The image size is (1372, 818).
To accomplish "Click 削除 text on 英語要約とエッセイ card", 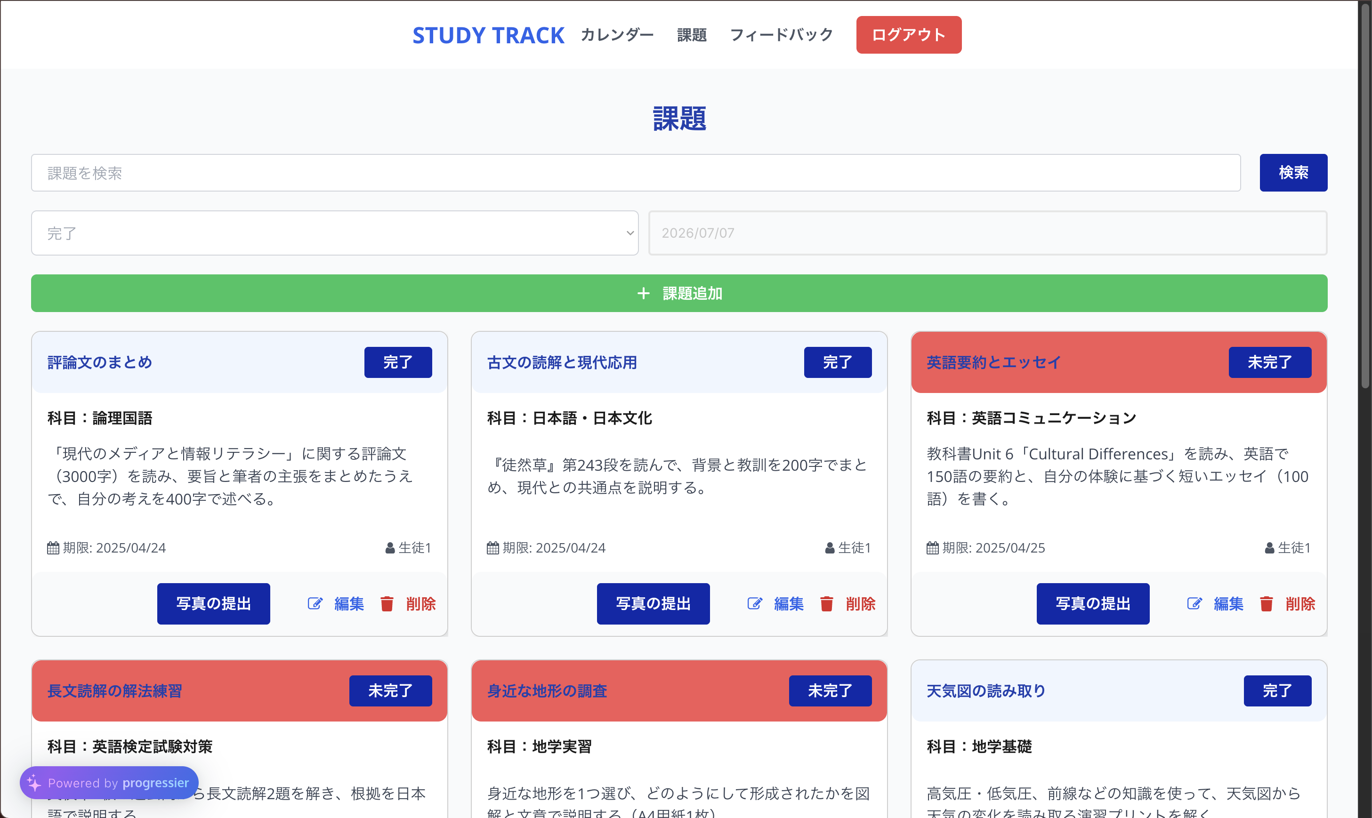I will click(1300, 603).
